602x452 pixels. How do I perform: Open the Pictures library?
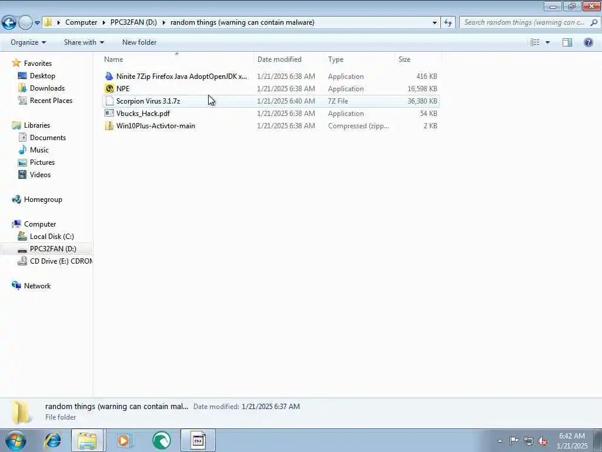tap(42, 162)
